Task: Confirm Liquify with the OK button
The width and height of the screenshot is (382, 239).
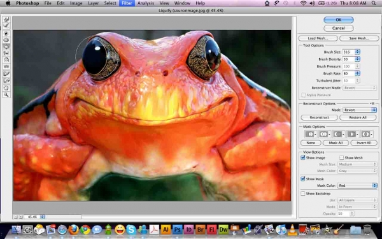Action: click(x=339, y=20)
